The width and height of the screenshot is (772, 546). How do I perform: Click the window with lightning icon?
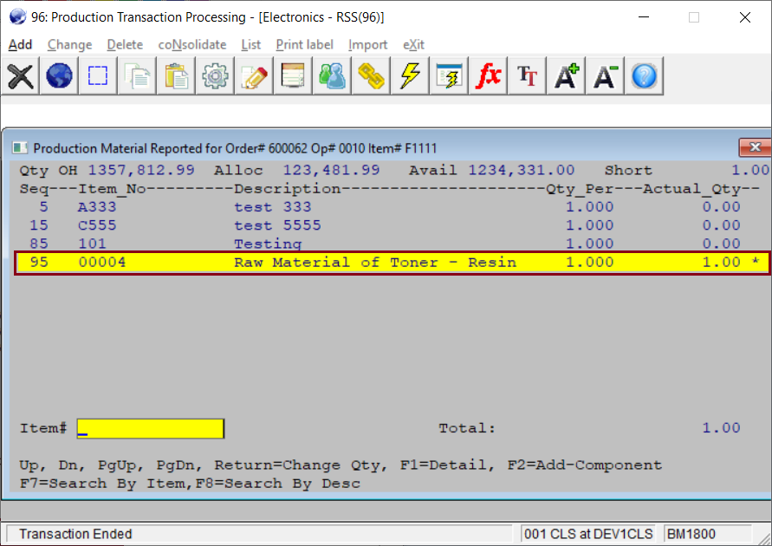point(449,75)
